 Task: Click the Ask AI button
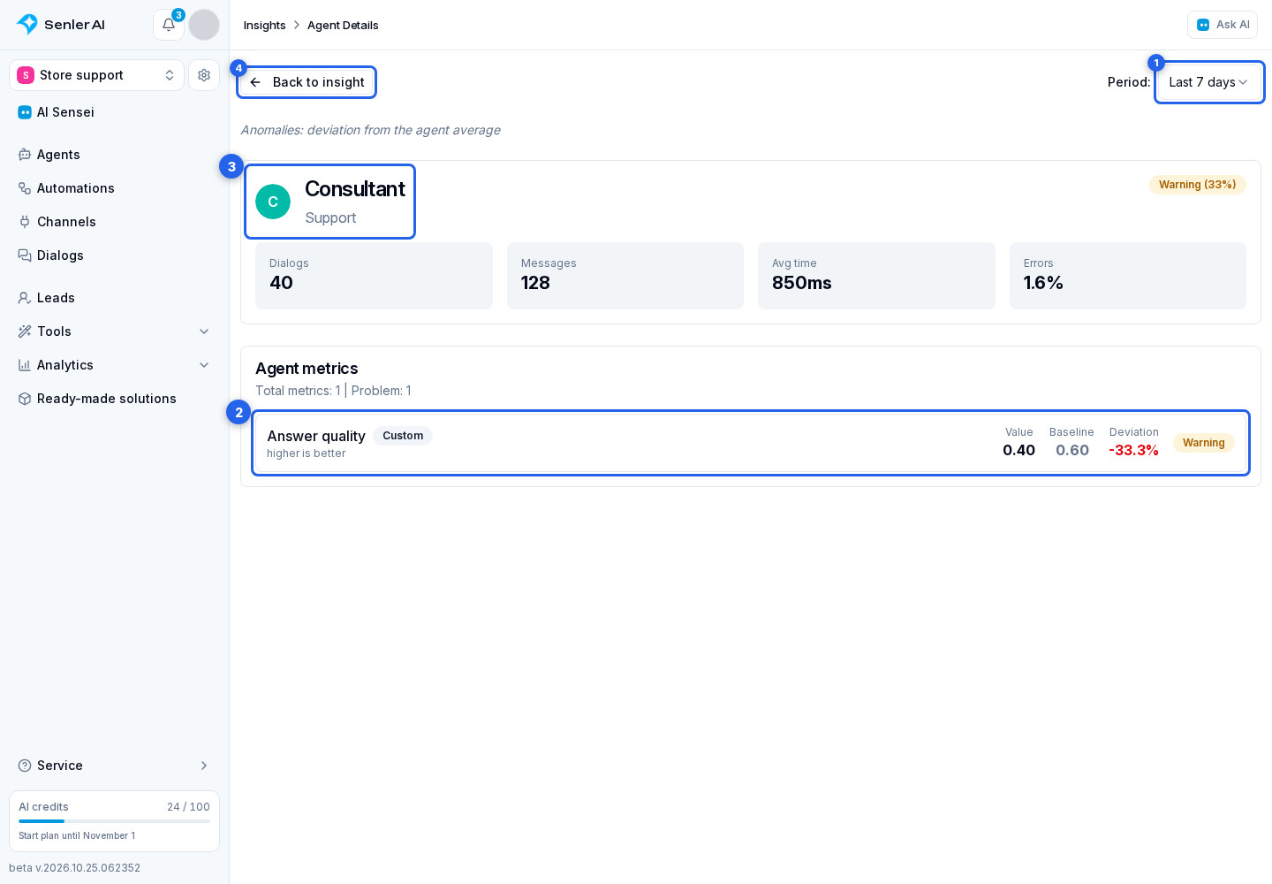1223,25
